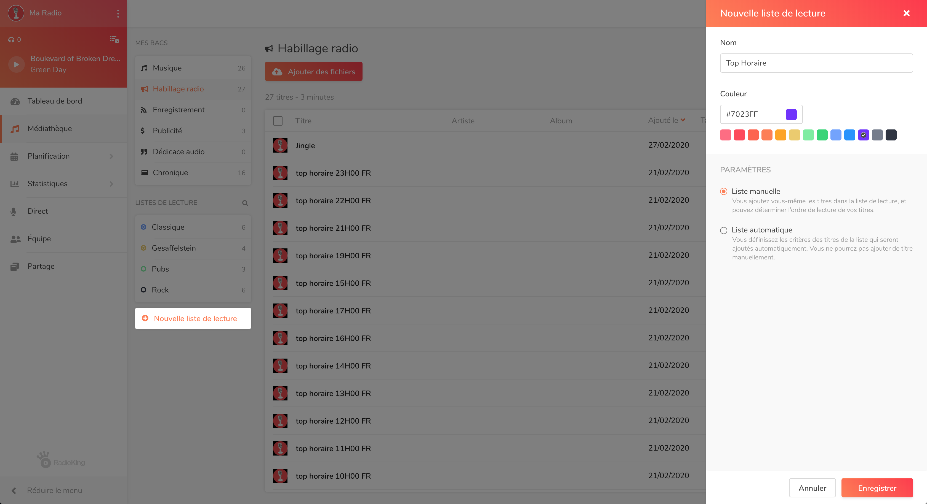The height and width of the screenshot is (504, 927).
Task: Click Enregistrer to save playlist
Action: (x=877, y=488)
